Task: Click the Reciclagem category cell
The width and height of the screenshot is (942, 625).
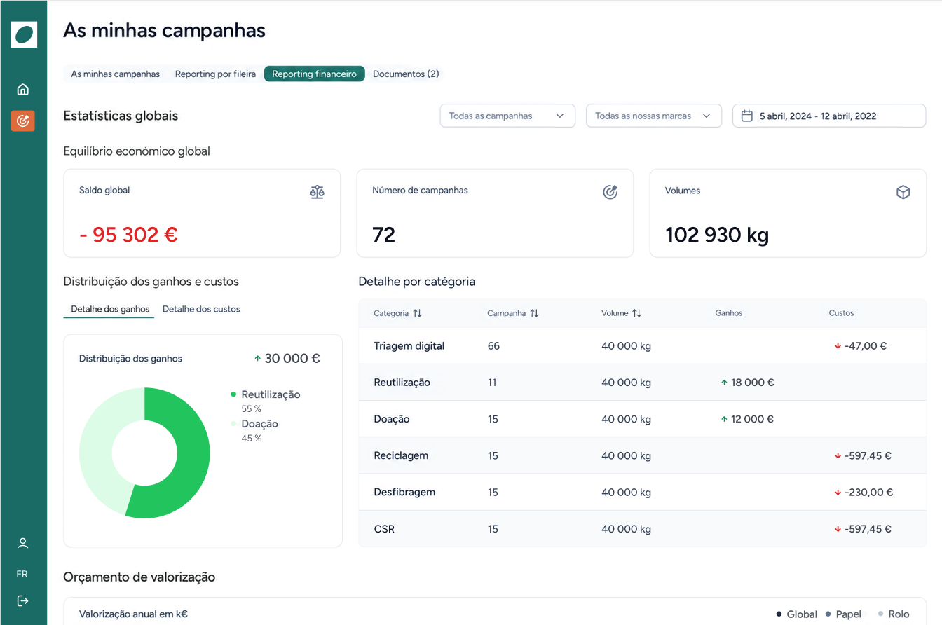Action: 401,455
